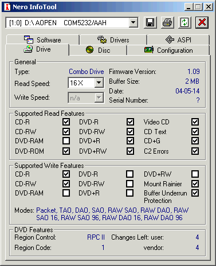Viewport: 216px width, 266px height.
Task: Toggle the CD Text checkbox
Action: coord(195,131)
